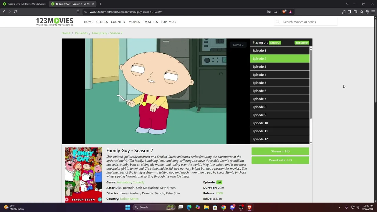Open the Animation genre link
This screenshot has width=377, height=212.
[124, 182]
